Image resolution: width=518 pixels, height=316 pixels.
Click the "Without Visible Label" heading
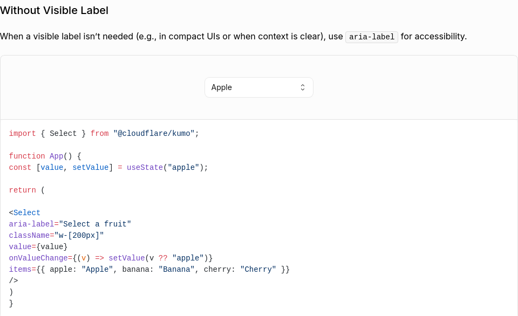54,10
